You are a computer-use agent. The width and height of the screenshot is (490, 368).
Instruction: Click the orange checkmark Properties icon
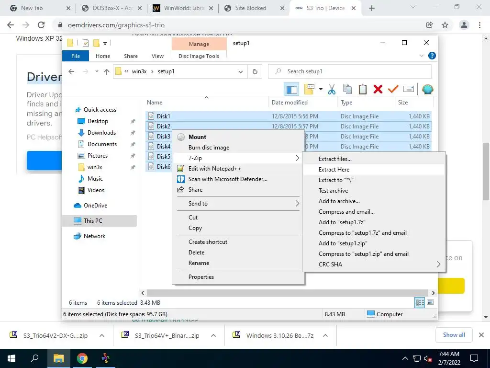point(393,90)
